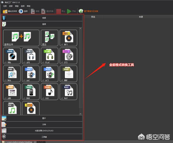Open the 皮肤 (Skin) menu
The height and width of the screenshot is (143, 173).
pyautogui.click(x=11, y=6)
